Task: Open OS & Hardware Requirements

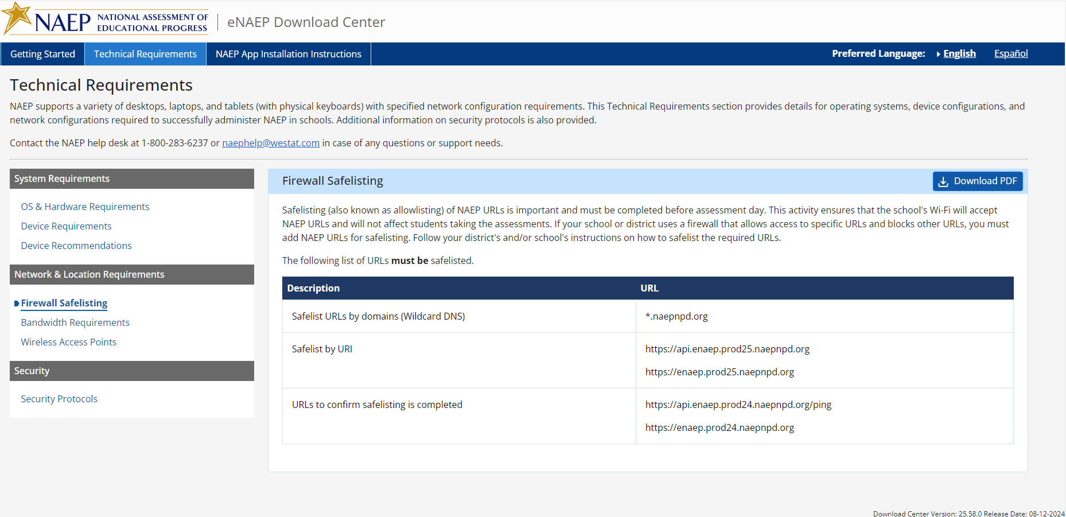Action: click(85, 207)
